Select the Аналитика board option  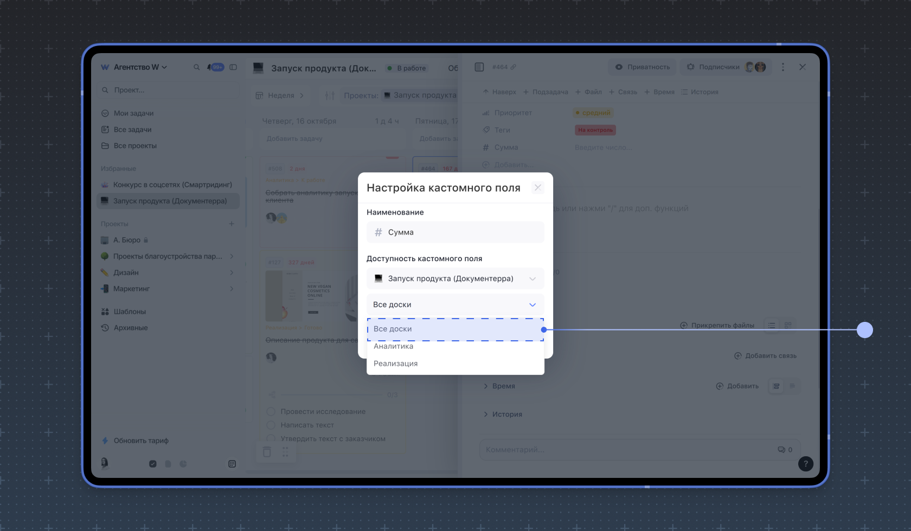[393, 346]
